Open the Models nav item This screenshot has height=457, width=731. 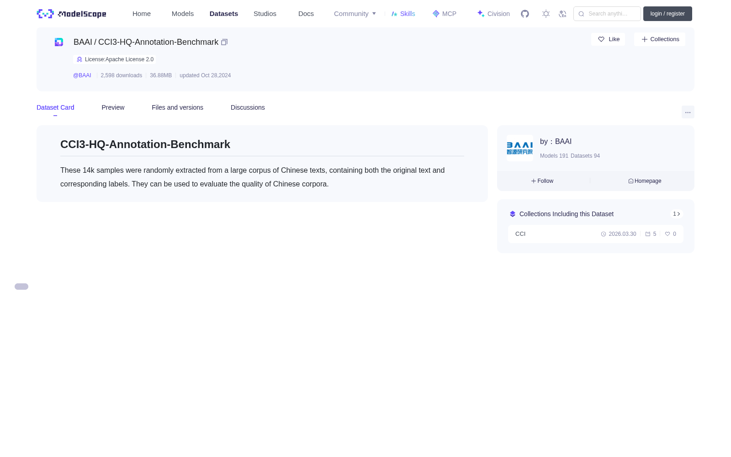point(183,14)
